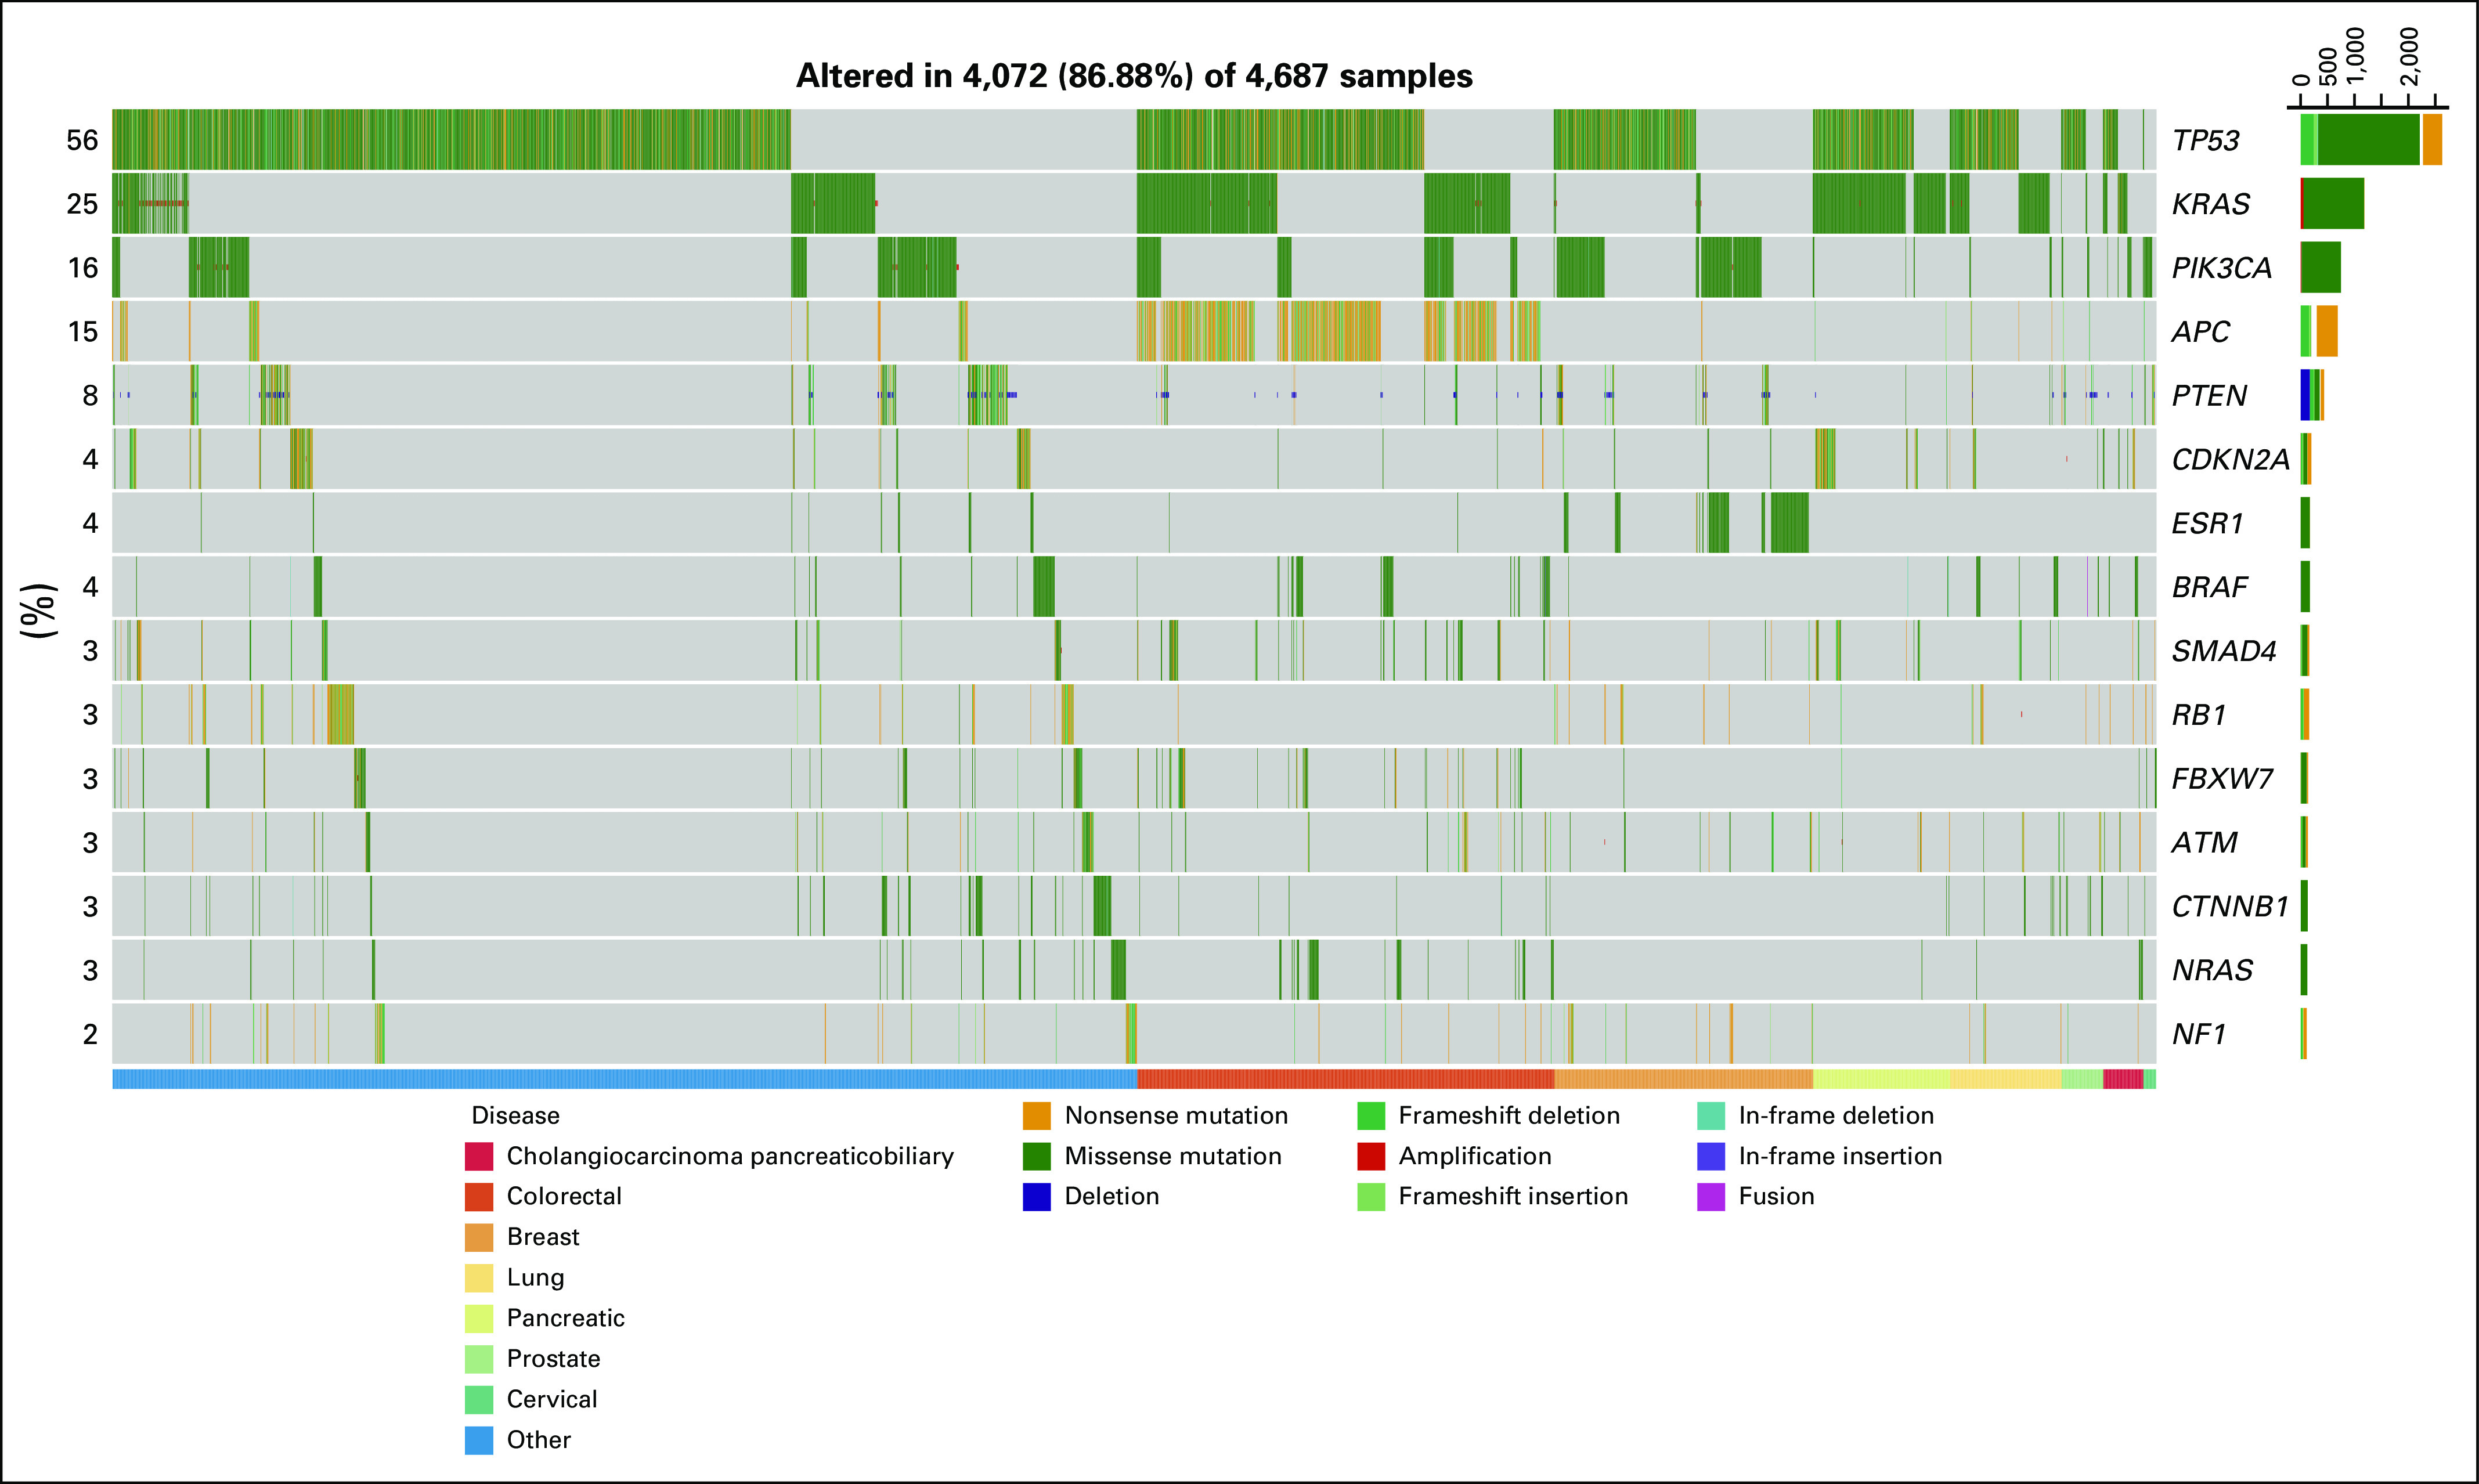Click the 2,000 axis tick label
Viewport: 2479px width, 1484px height.
point(2411,57)
